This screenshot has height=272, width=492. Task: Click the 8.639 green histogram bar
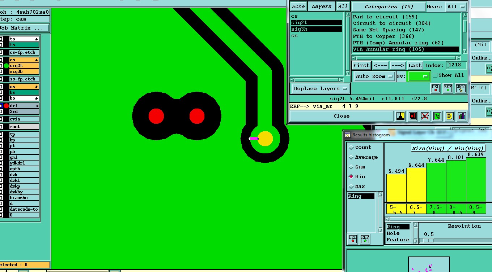[476, 179]
